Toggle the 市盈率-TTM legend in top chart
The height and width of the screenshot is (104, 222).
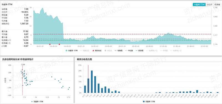[72, 50]
